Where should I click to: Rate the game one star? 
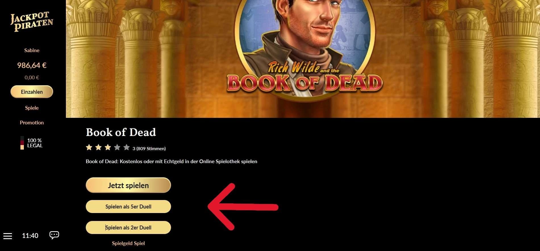click(89, 147)
